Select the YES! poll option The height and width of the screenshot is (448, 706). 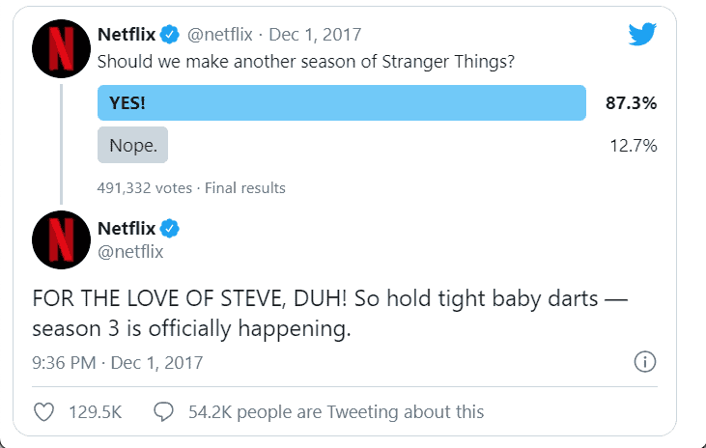tap(342, 102)
